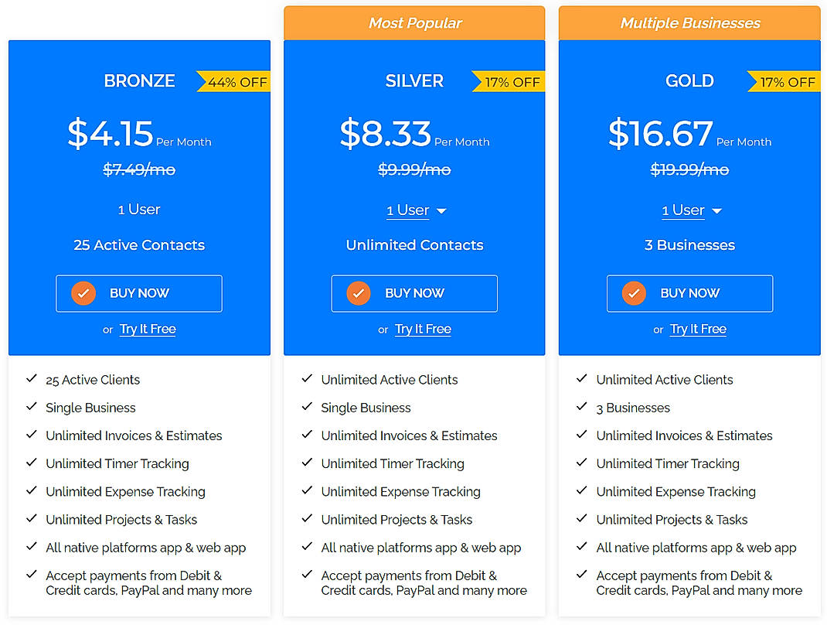The width and height of the screenshot is (827, 625).
Task: Select the checkmark next to Gold's 3 Businesses feature
Action: pos(581,407)
